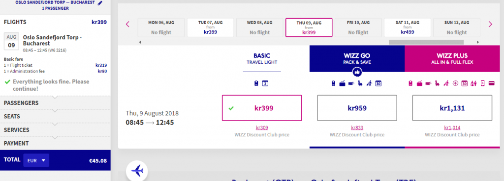The height and width of the screenshot is (181, 504).
Task: Show next week's dates with right arrow
Action: click(x=490, y=24)
